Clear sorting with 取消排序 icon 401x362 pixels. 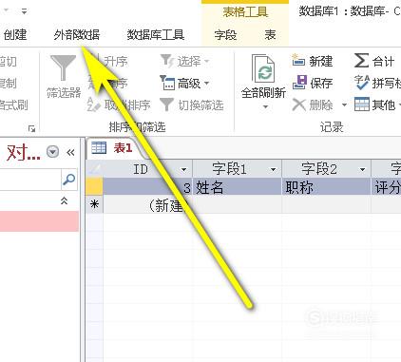coord(94,105)
